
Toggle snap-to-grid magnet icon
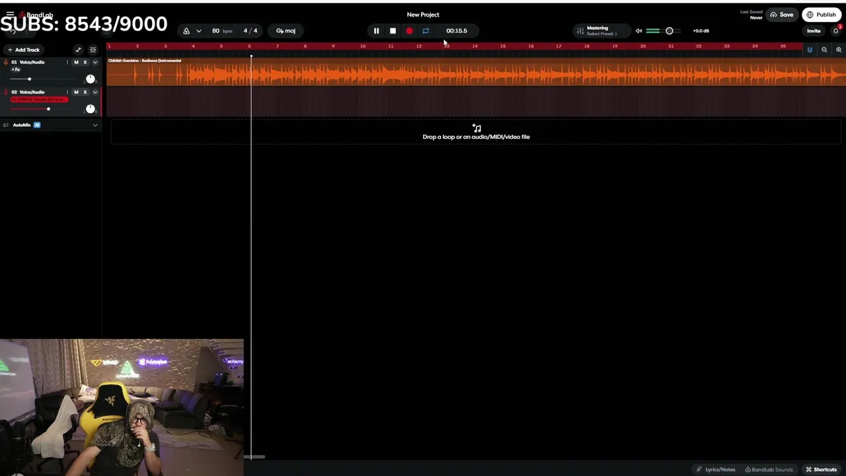pyautogui.click(x=810, y=50)
